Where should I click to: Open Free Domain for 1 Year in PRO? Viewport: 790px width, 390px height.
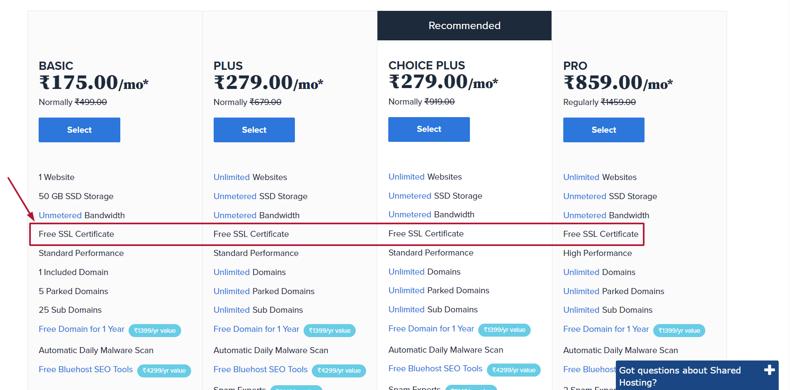pos(606,329)
